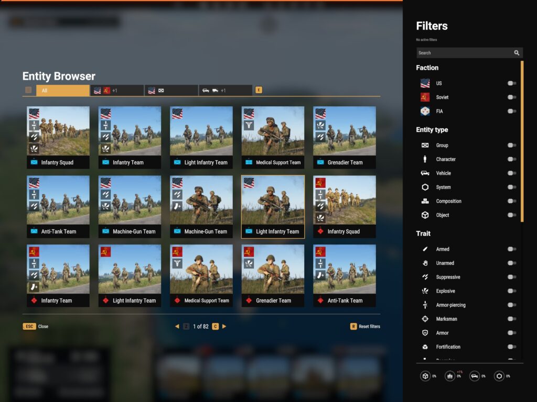Click the search magnifier icon in Filters

pos(517,53)
